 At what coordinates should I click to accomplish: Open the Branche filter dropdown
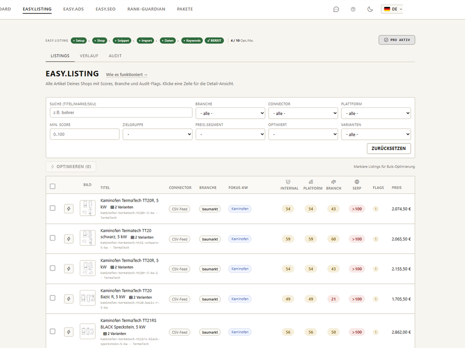click(230, 113)
